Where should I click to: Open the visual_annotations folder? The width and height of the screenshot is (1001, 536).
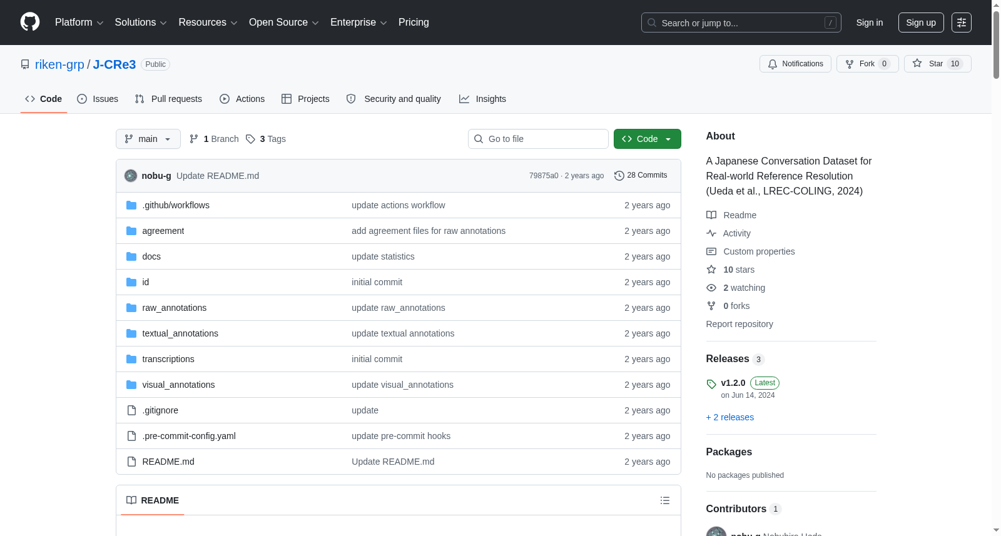pos(178,385)
